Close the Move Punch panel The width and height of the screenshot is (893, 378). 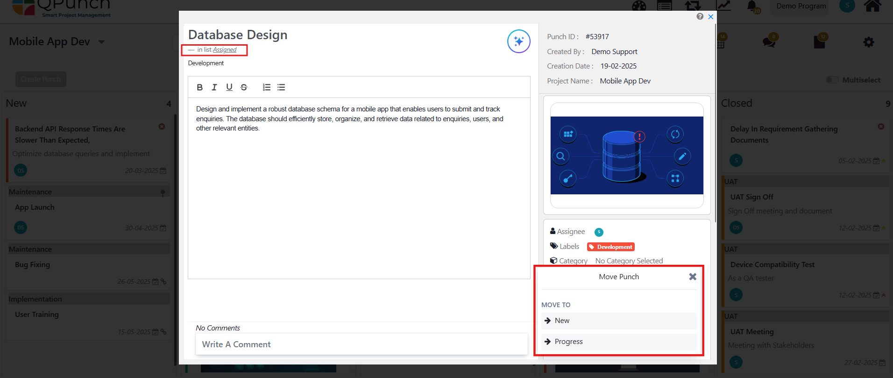pos(693,277)
